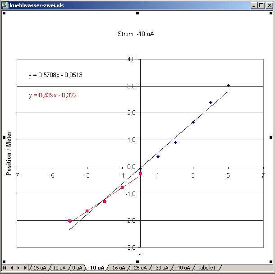Click the previous sheet scroll arrow
Screen dimensions: 275x274
(x=11, y=268)
